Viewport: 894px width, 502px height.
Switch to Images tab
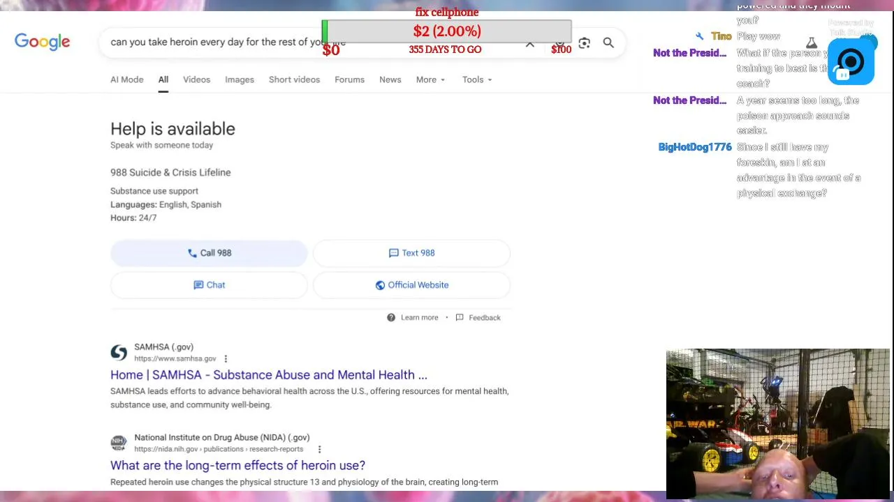click(240, 79)
